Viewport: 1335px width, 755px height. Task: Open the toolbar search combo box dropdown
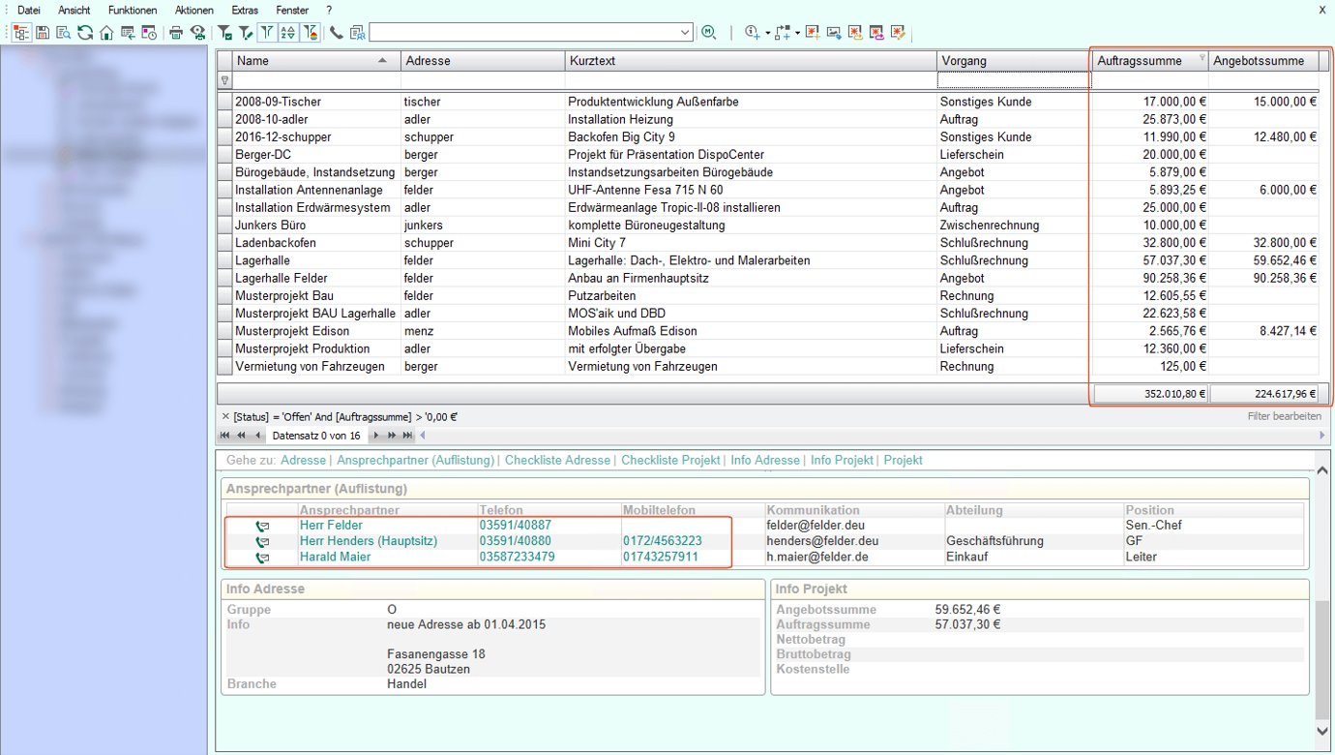(x=685, y=32)
